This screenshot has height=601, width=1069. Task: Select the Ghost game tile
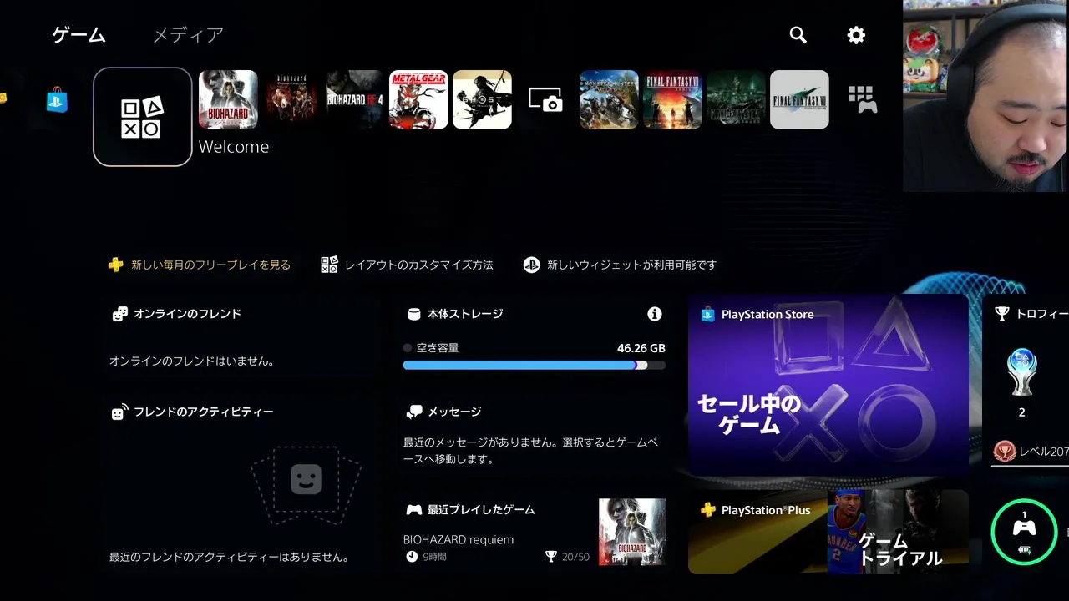pyautogui.click(x=482, y=99)
